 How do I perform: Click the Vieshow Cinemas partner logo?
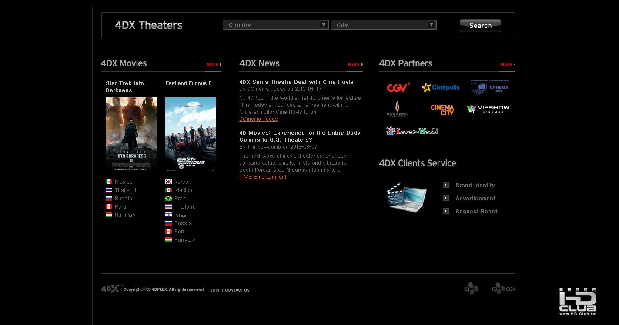488,109
